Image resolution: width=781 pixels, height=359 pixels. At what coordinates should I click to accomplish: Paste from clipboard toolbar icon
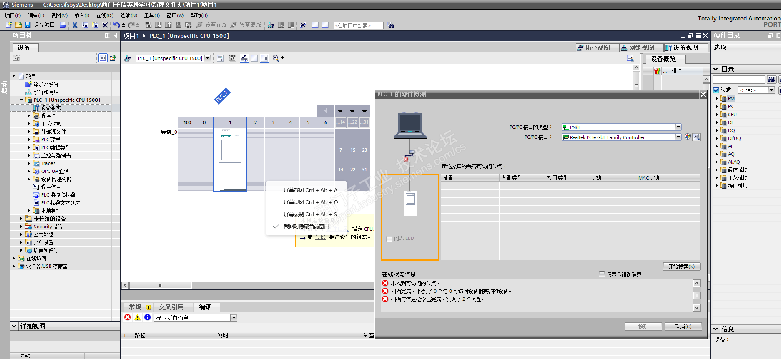[x=95, y=25]
